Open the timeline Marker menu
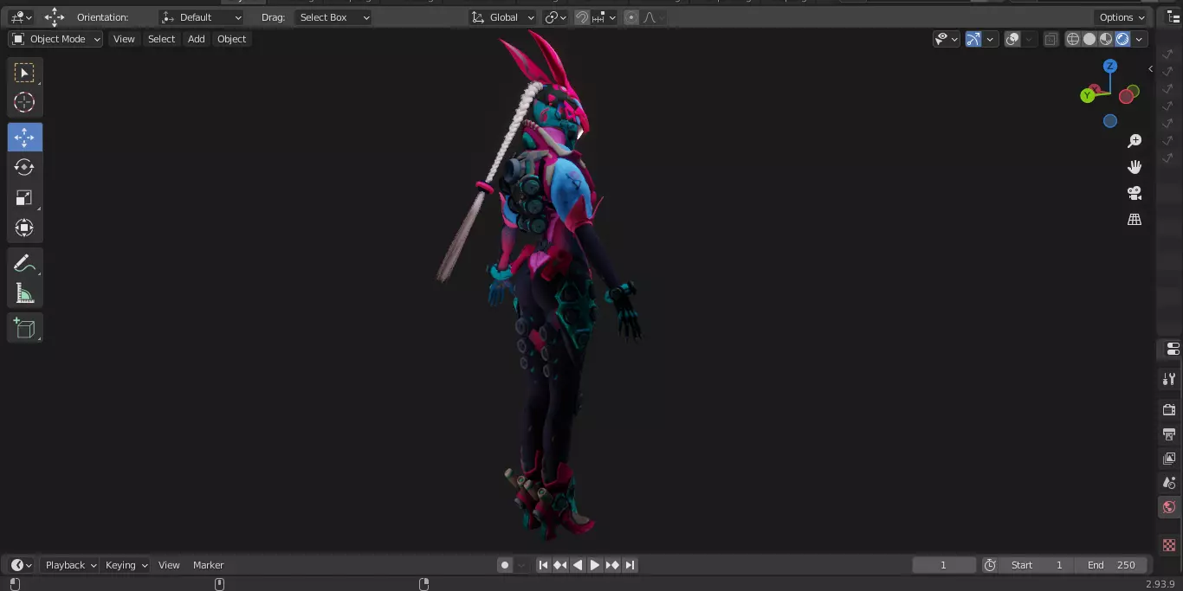The image size is (1183, 591). (x=208, y=565)
